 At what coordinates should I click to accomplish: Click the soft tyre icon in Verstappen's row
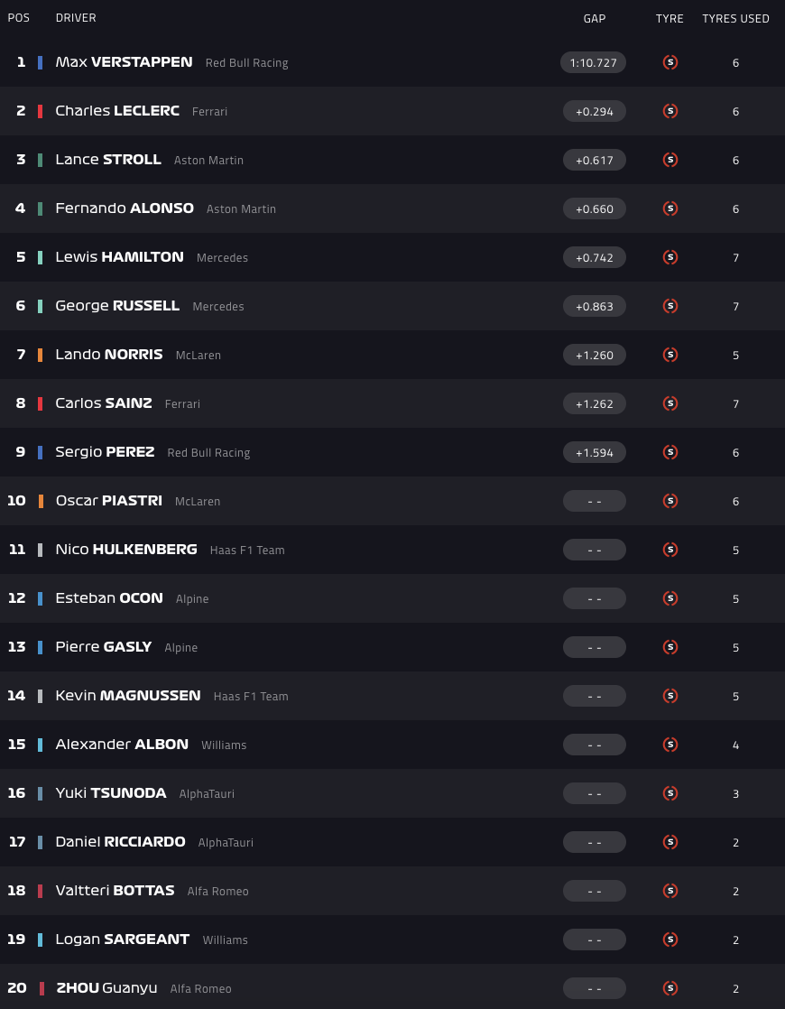point(670,62)
